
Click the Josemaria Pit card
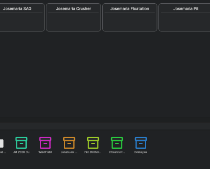[x=184, y=17]
